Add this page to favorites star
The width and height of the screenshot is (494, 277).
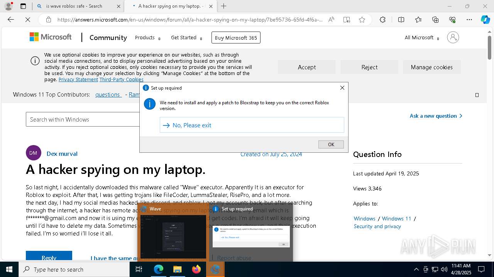pos(362,20)
